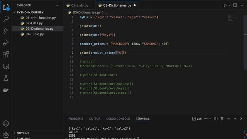Open terminal panel More Actions ellipsis
Image resolution: width=247 pixels, height=139 pixels.
pos(228,119)
